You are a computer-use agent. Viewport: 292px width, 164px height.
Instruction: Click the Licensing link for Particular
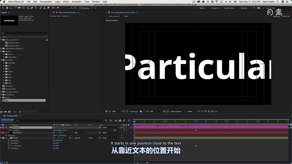coord(62,136)
